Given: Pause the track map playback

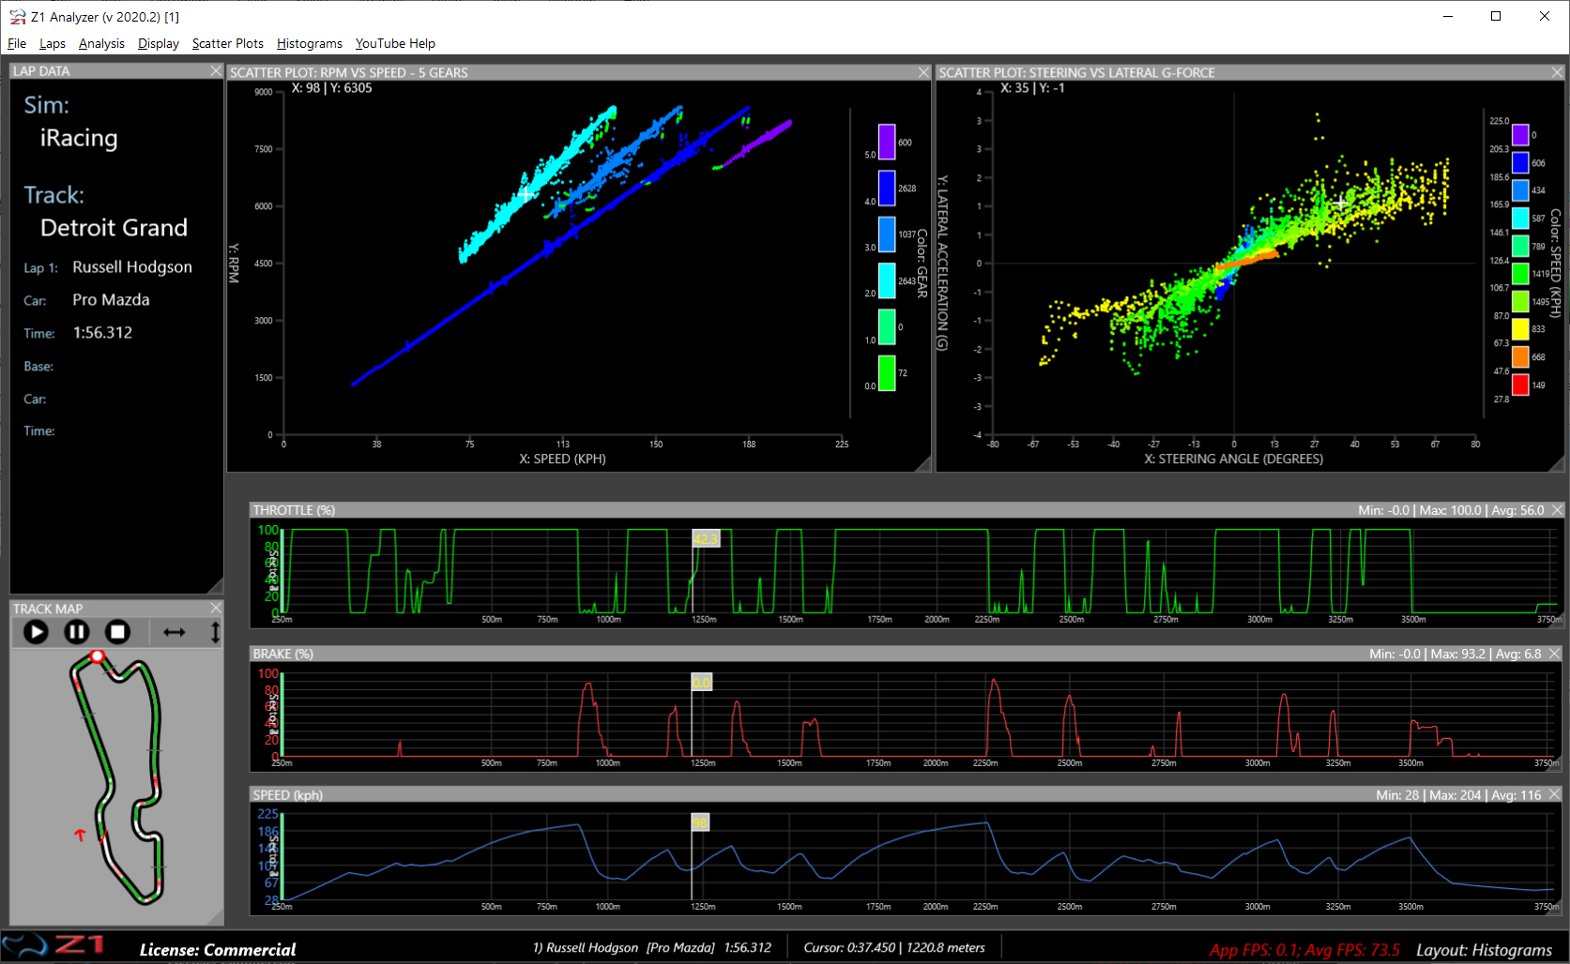Looking at the screenshot, I should pyautogui.click(x=77, y=632).
